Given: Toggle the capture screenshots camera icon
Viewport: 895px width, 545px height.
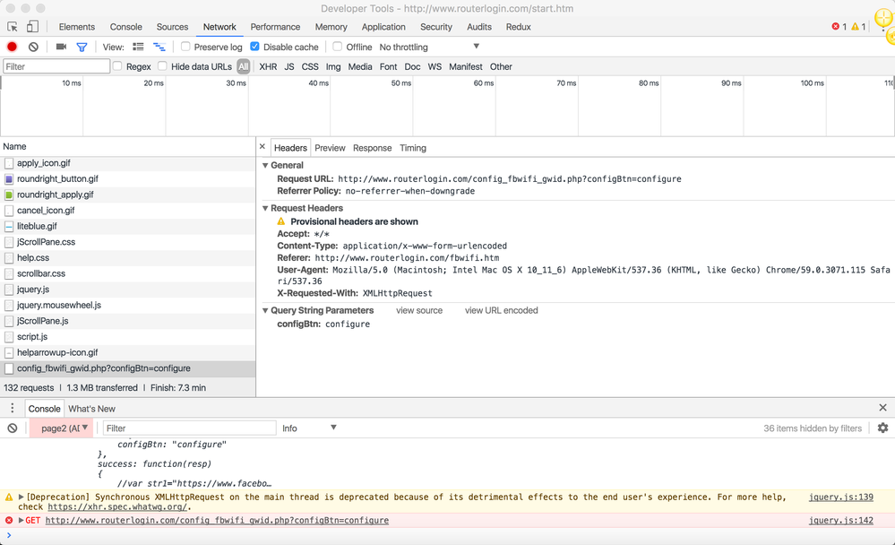Looking at the screenshot, I should click(x=61, y=47).
